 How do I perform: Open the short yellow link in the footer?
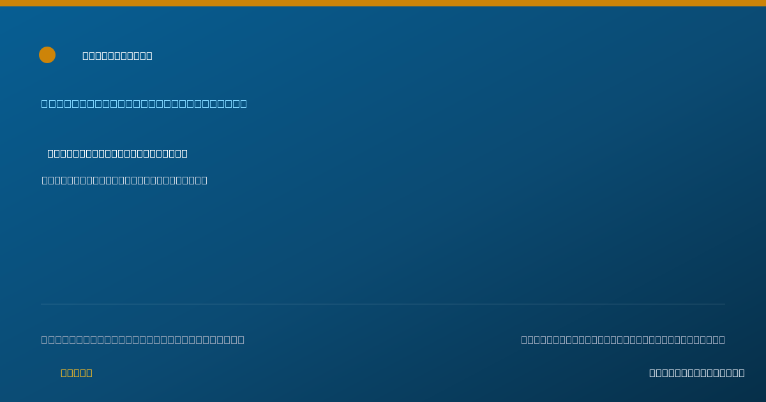[77, 373]
